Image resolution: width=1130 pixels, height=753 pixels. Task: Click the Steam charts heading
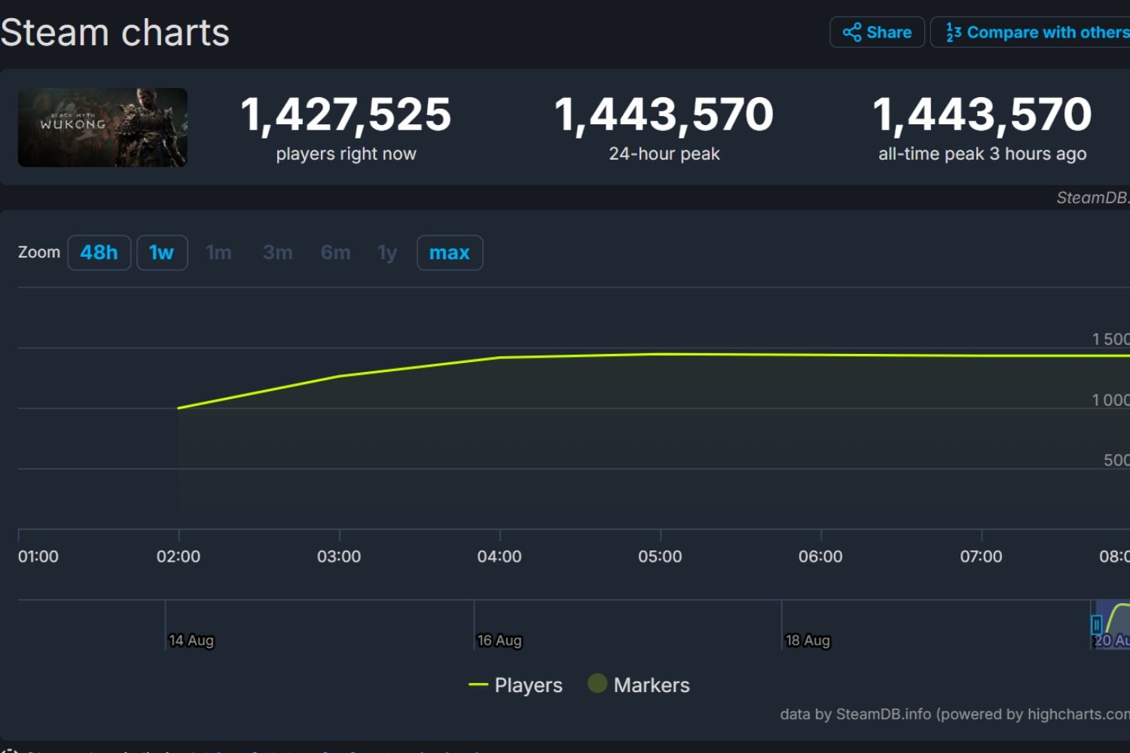(x=115, y=32)
